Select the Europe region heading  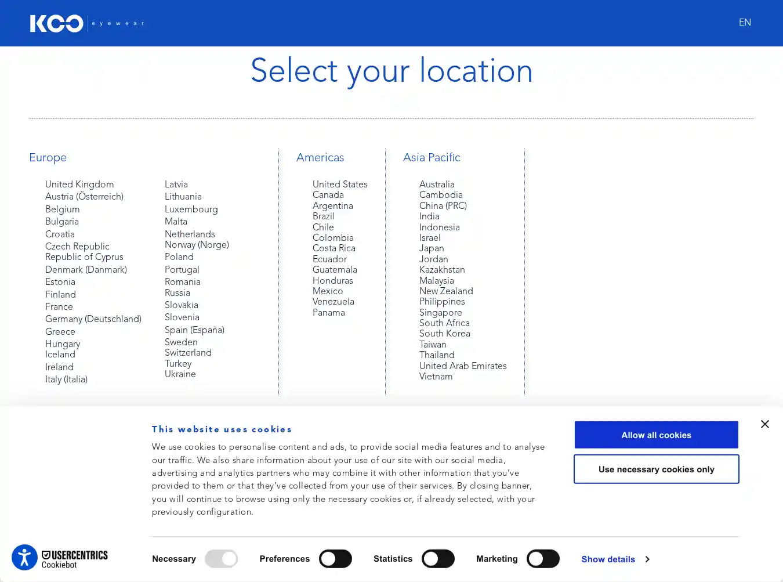48,157
